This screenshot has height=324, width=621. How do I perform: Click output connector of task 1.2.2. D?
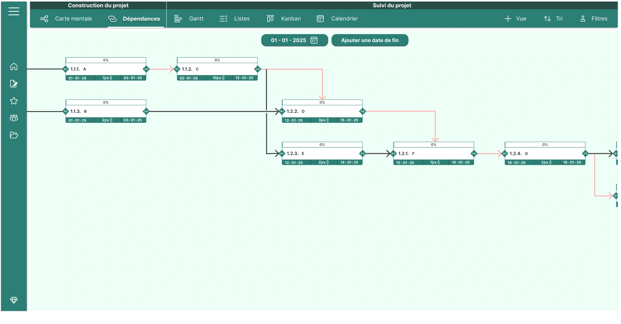click(x=362, y=111)
